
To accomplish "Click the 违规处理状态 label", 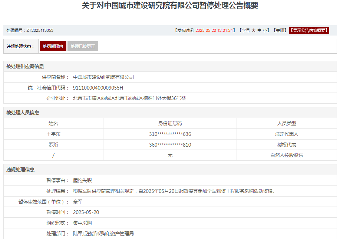I will coord(20,46).
